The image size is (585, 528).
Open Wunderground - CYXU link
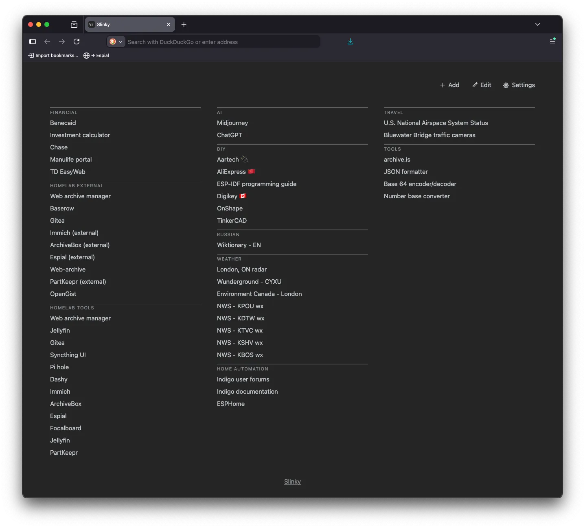coord(249,282)
